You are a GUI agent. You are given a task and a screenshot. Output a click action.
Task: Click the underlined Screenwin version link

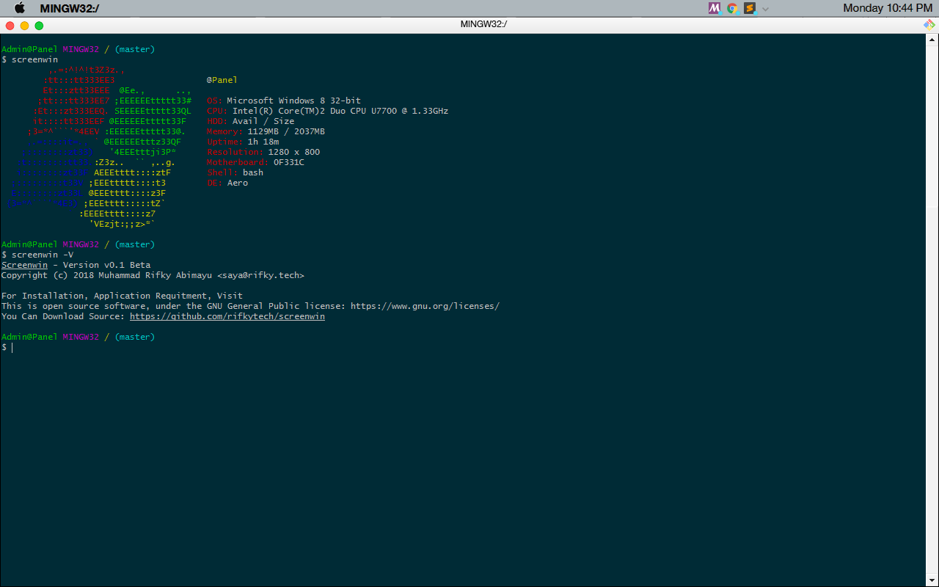click(x=24, y=265)
